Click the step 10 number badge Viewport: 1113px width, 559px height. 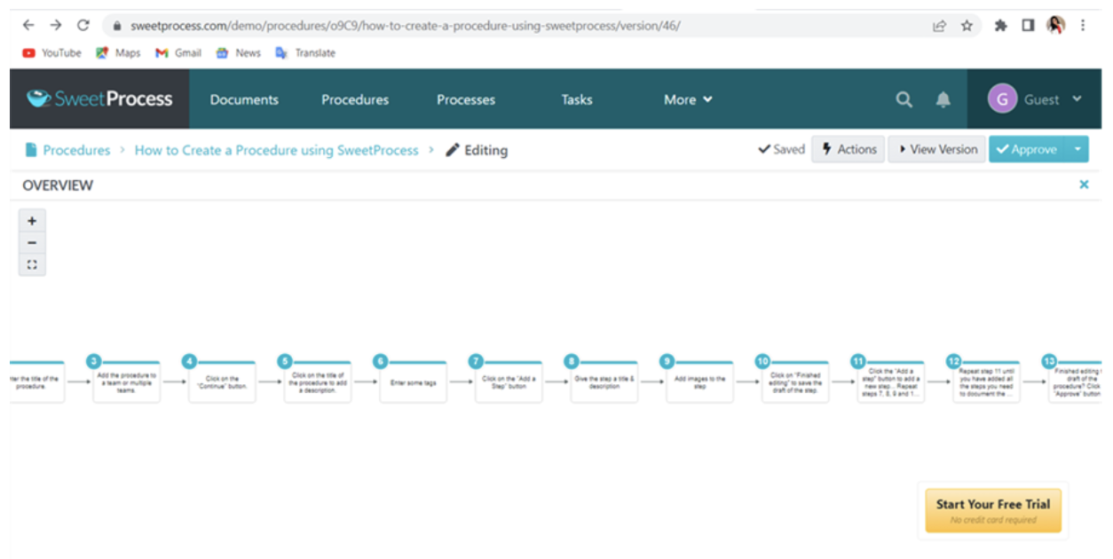762,361
